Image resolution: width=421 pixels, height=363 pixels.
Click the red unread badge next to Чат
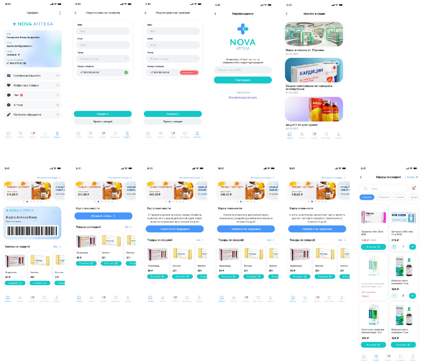[21, 95]
